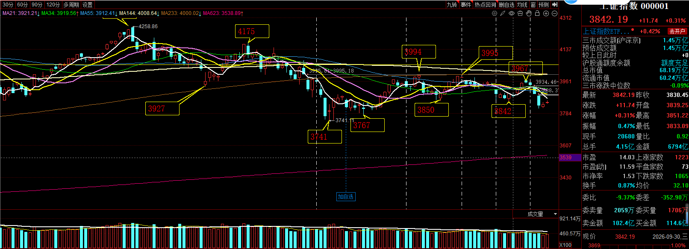Open the 多周期 multi-period view
This screenshot has height=249, width=689.
pyautogui.click(x=71, y=5)
